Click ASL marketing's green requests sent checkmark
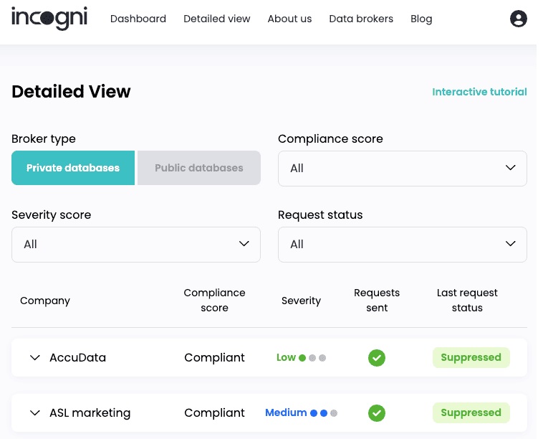543x439 pixels. [376, 413]
